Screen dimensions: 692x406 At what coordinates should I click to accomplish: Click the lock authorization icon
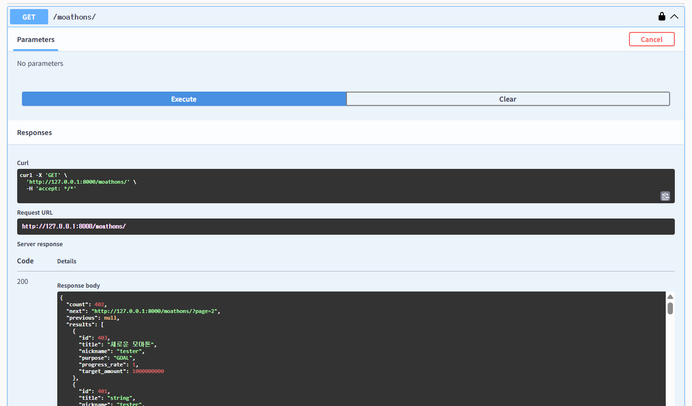pos(661,17)
